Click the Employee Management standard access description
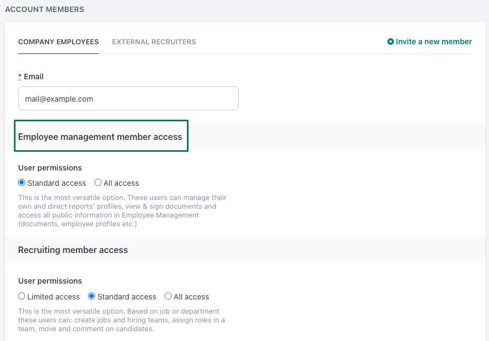The width and height of the screenshot is (489, 341). [x=122, y=211]
